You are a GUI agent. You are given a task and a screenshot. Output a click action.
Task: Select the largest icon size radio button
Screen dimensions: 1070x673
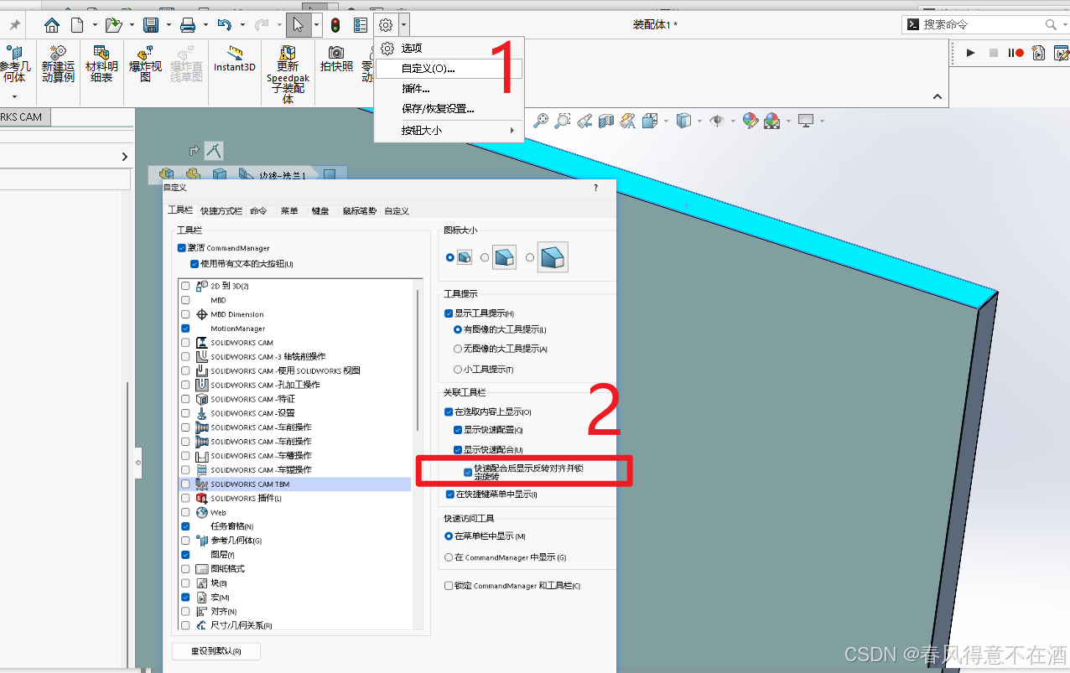(530, 257)
